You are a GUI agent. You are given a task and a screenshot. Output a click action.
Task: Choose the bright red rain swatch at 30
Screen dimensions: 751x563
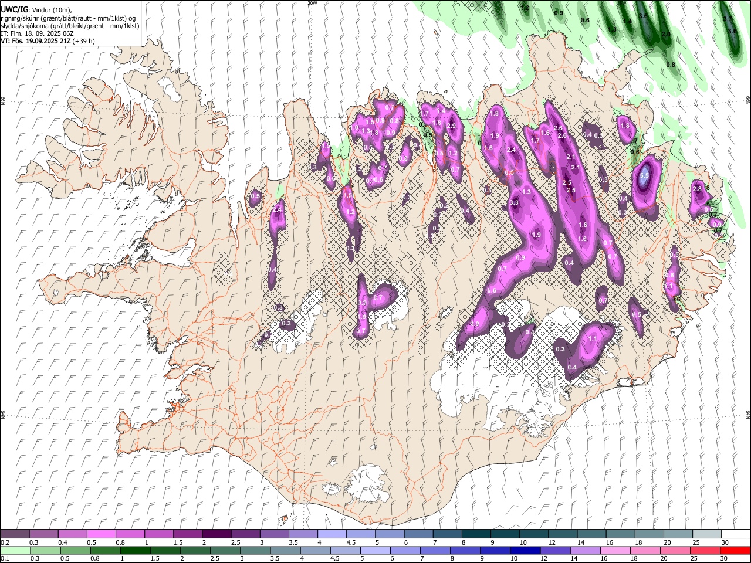coord(735,550)
